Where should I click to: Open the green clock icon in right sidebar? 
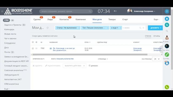167,25
